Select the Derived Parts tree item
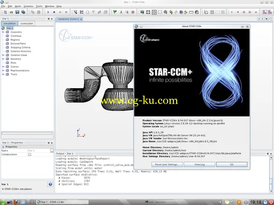This screenshot has width=274, height=205. (18, 44)
